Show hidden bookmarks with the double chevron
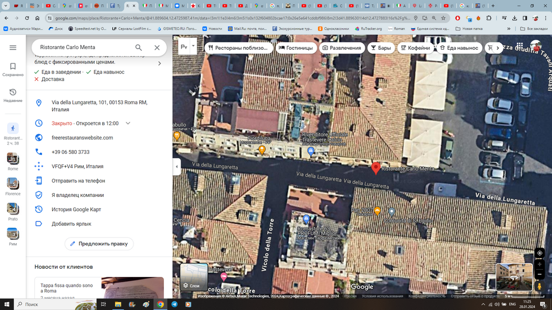This screenshot has width=552, height=310. click(509, 29)
